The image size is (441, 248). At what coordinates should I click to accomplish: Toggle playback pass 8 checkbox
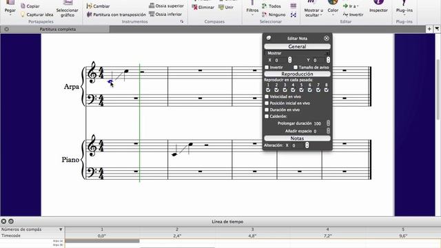coord(326,90)
